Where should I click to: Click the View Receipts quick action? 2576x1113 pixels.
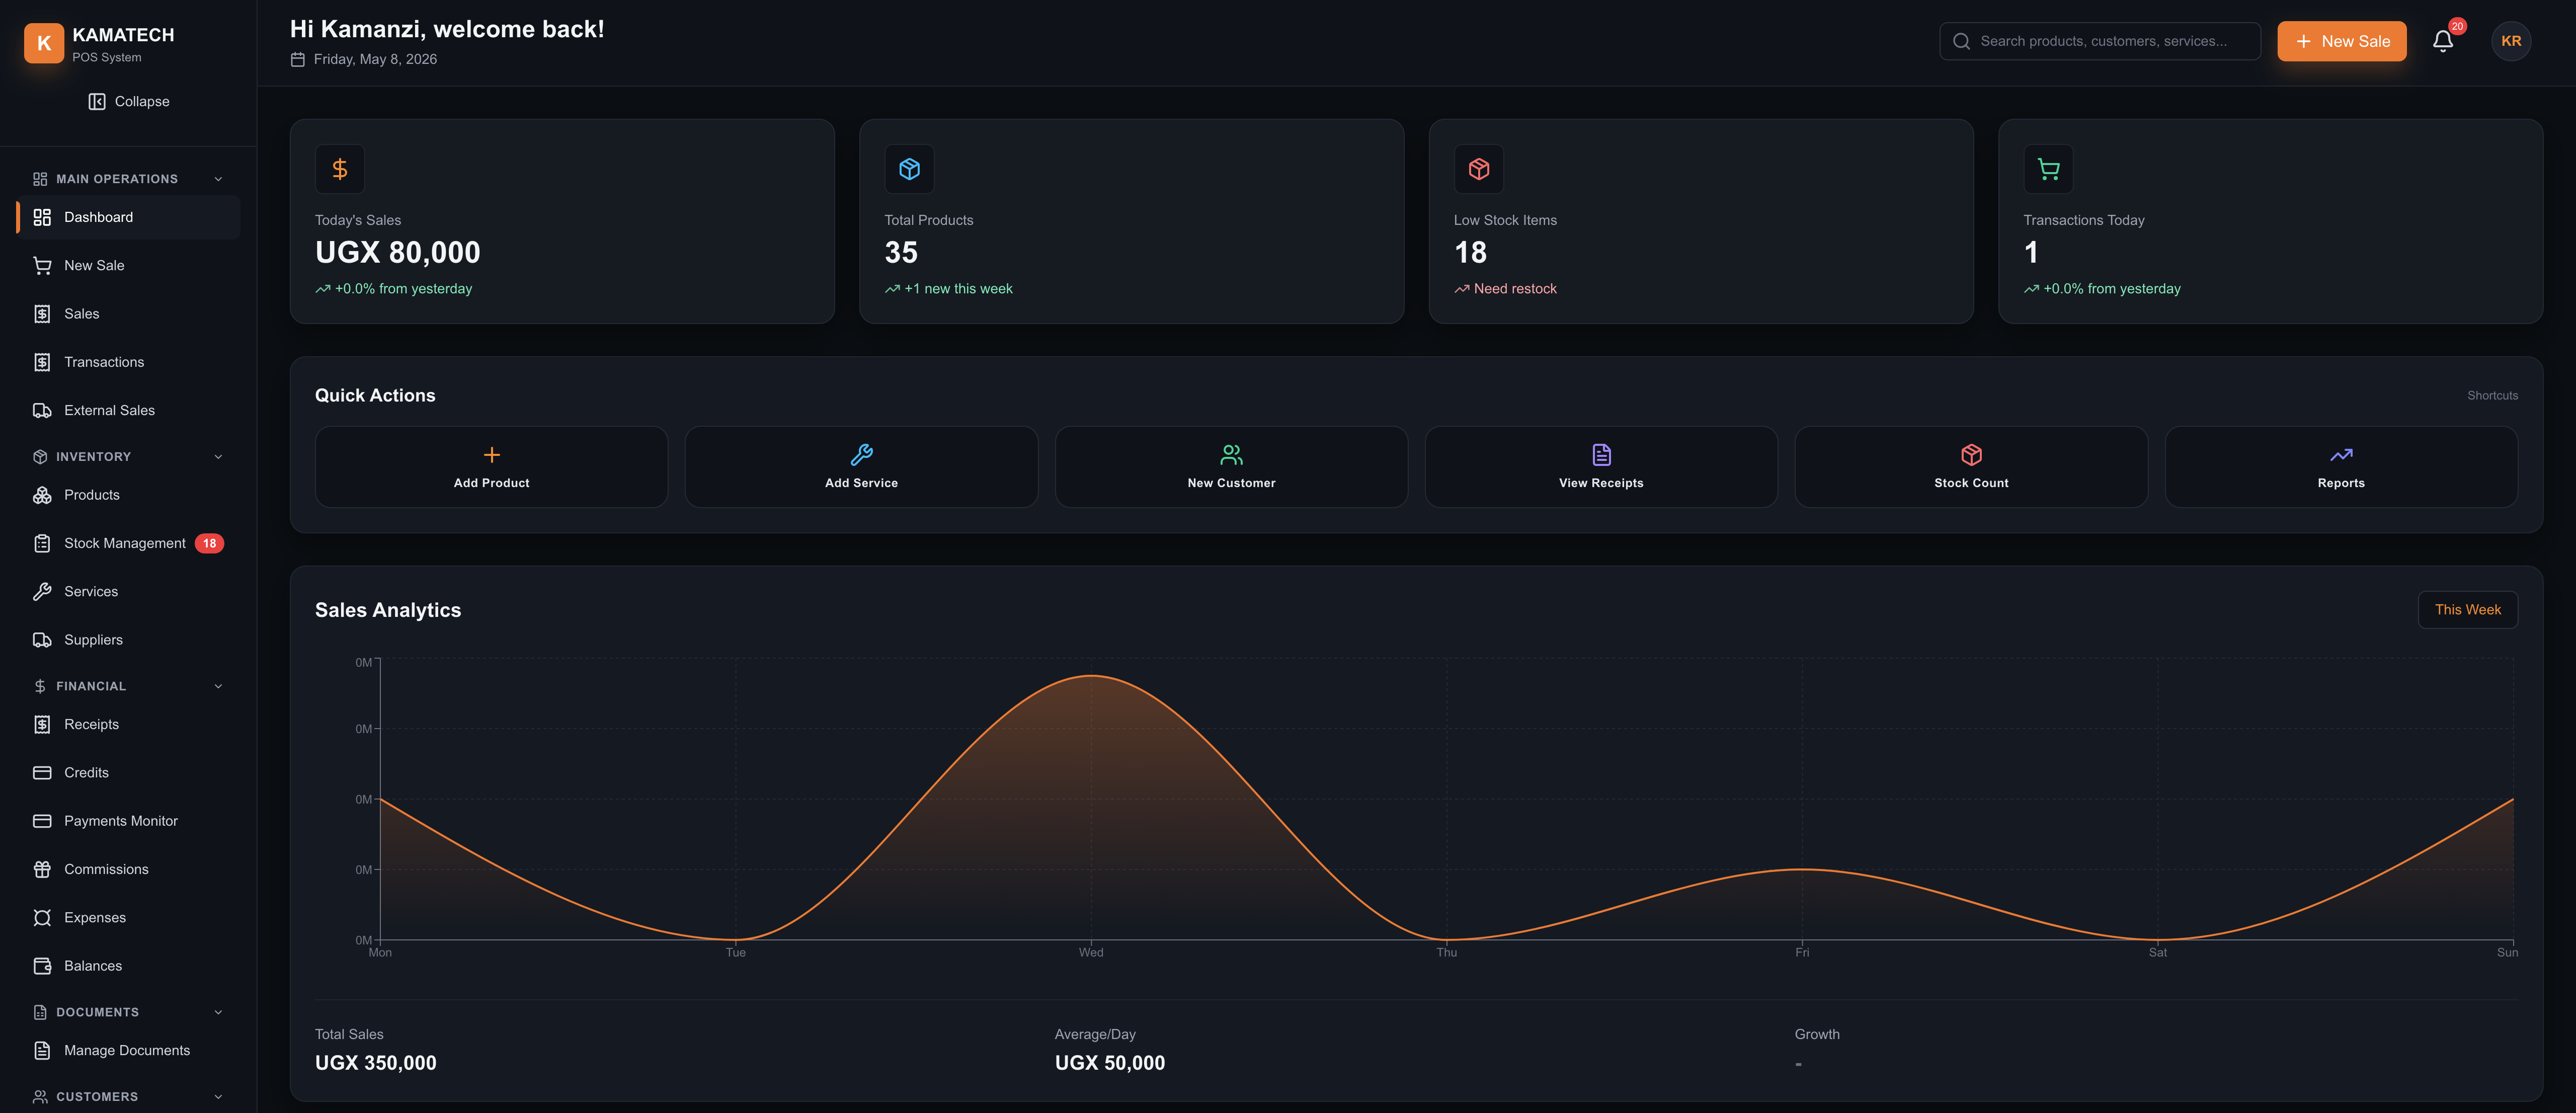tap(1601, 467)
